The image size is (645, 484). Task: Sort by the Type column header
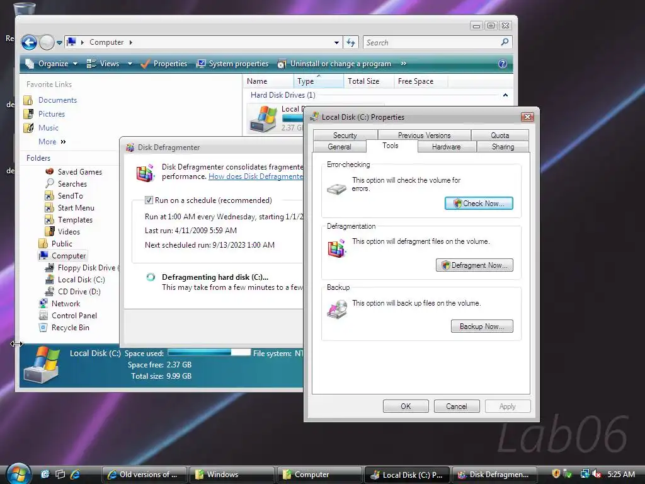pyautogui.click(x=318, y=81)
